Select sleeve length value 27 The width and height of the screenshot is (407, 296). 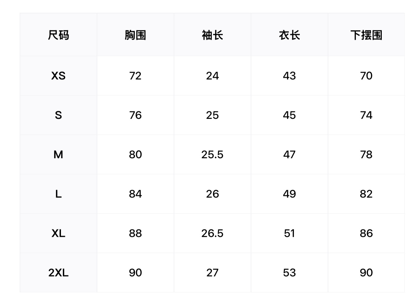click(x=212, y=273)
